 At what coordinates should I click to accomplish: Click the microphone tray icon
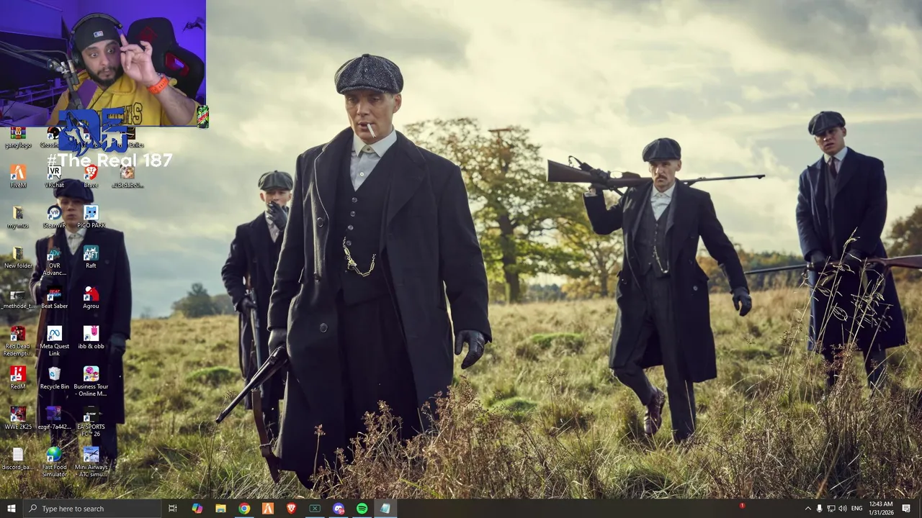[x=819, y=509]
